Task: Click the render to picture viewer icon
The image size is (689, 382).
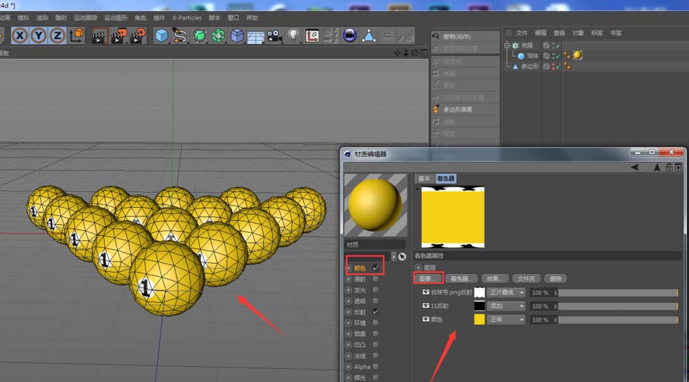Action: (x=119, y=36)
